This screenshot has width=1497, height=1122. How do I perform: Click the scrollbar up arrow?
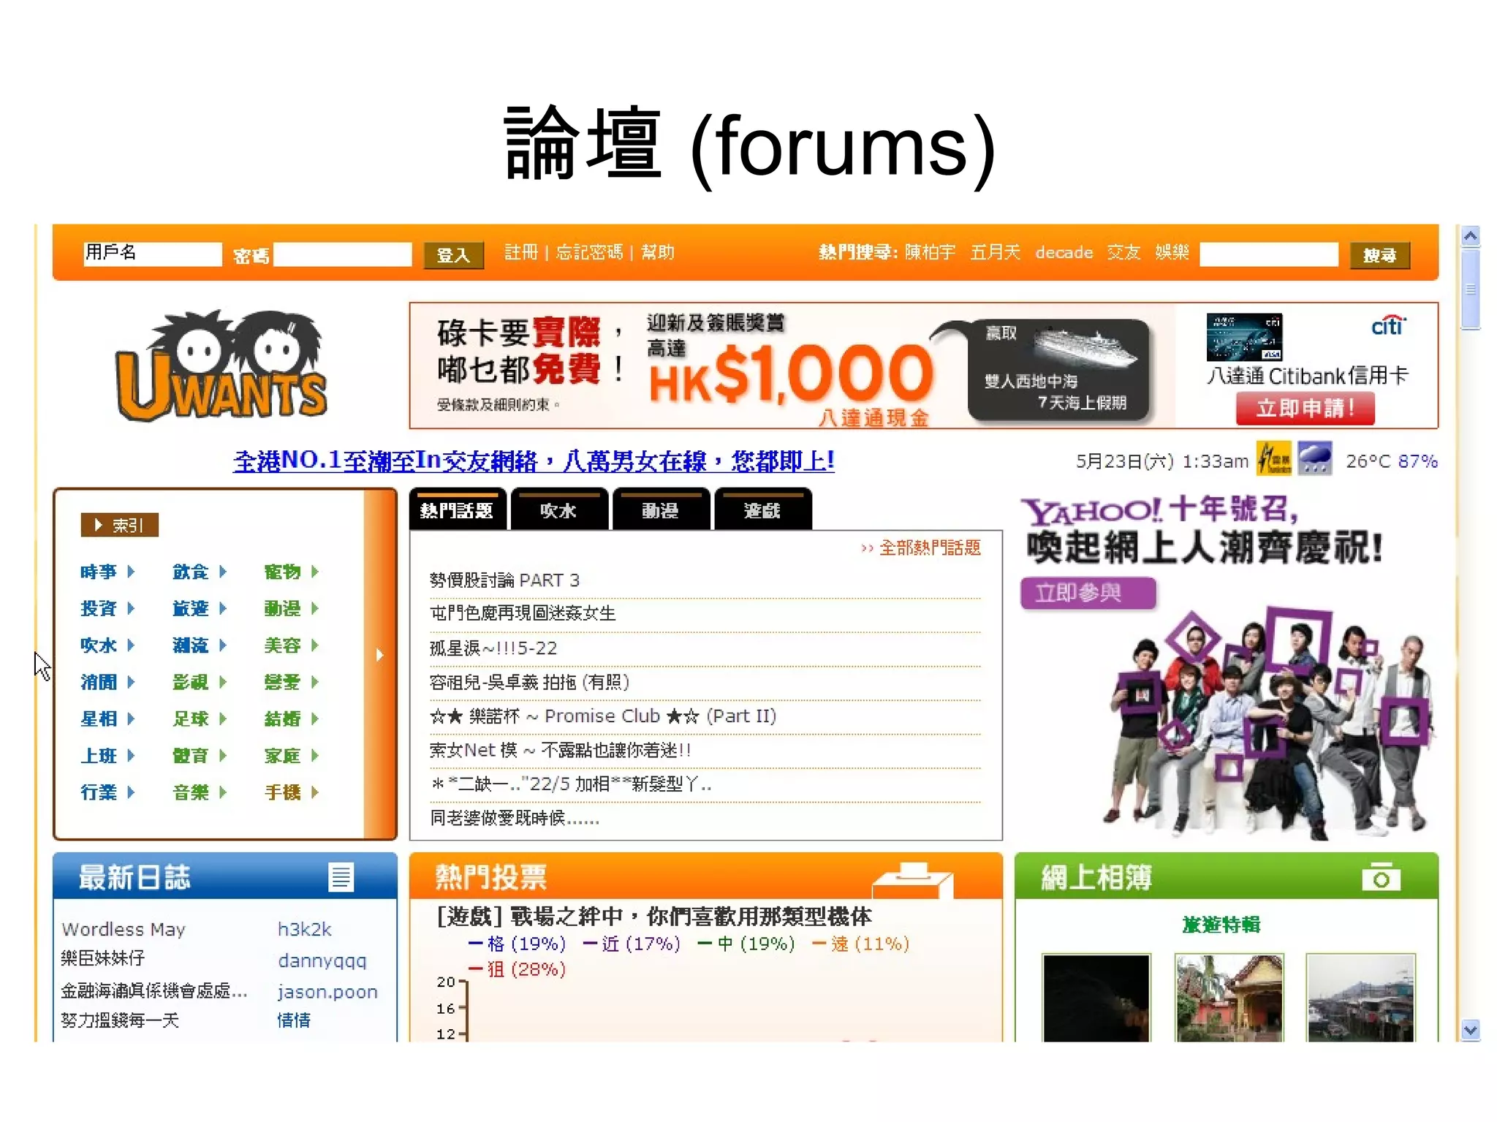tap(1470, 235)
